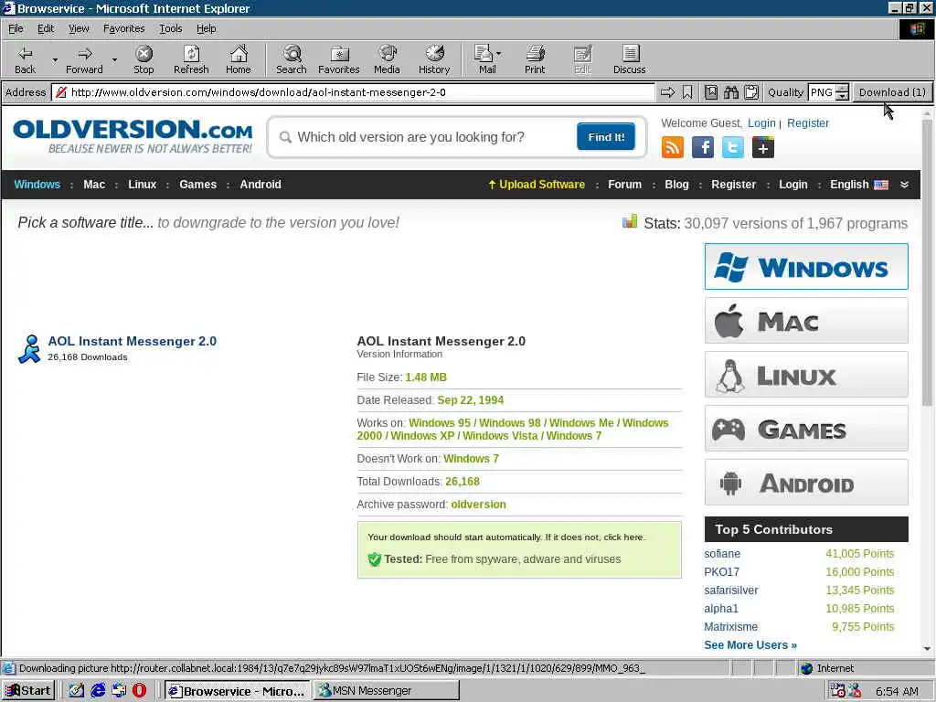Screen dimensions: 936x702
Task: Click the large Windows category banner
Action: [x=806, y=266]
